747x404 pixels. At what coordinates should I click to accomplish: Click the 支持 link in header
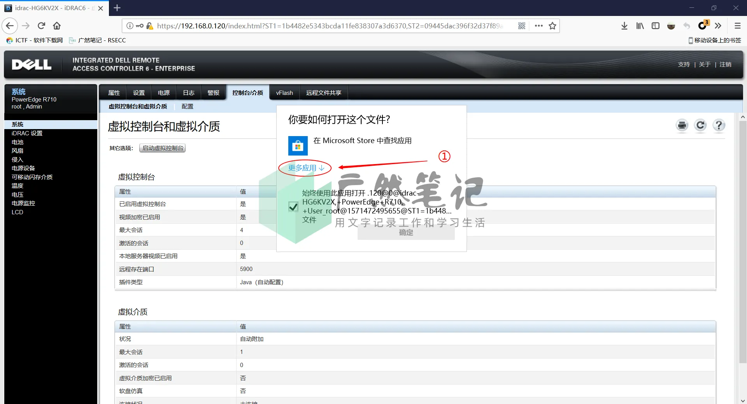pyautogui.click(x=684, y=65)
